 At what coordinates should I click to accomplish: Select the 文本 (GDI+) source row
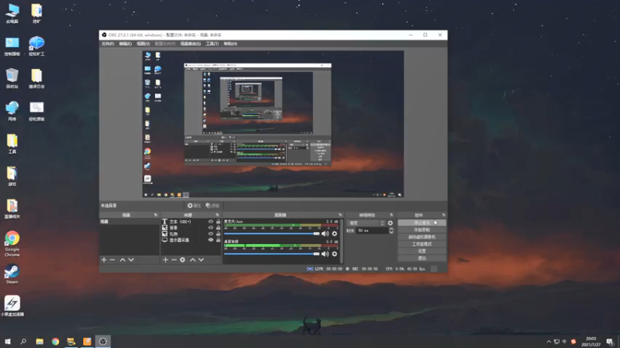pos(191,222)
